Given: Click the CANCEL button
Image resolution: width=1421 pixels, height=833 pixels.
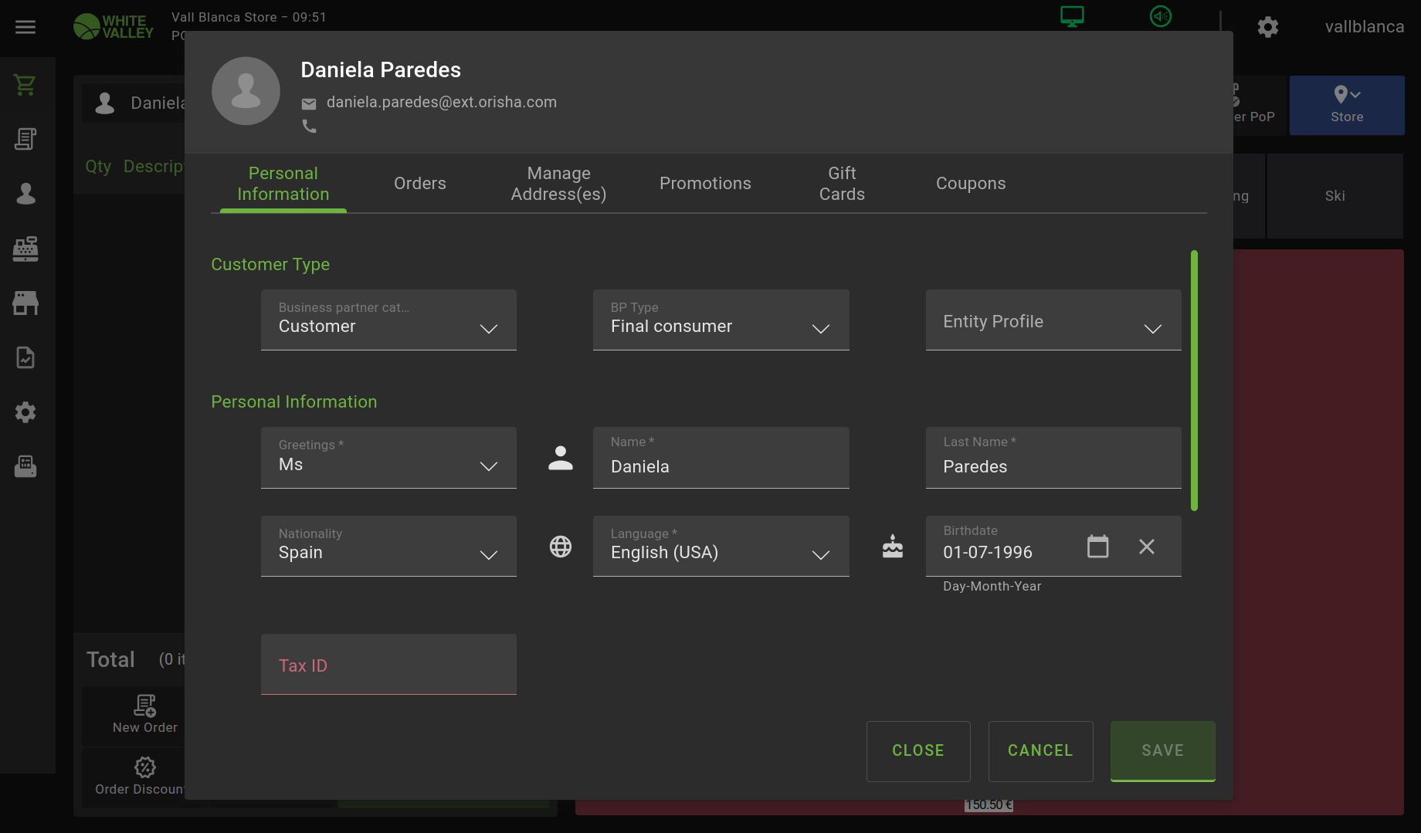Looking at the screenshot, I should (1039, 750).
